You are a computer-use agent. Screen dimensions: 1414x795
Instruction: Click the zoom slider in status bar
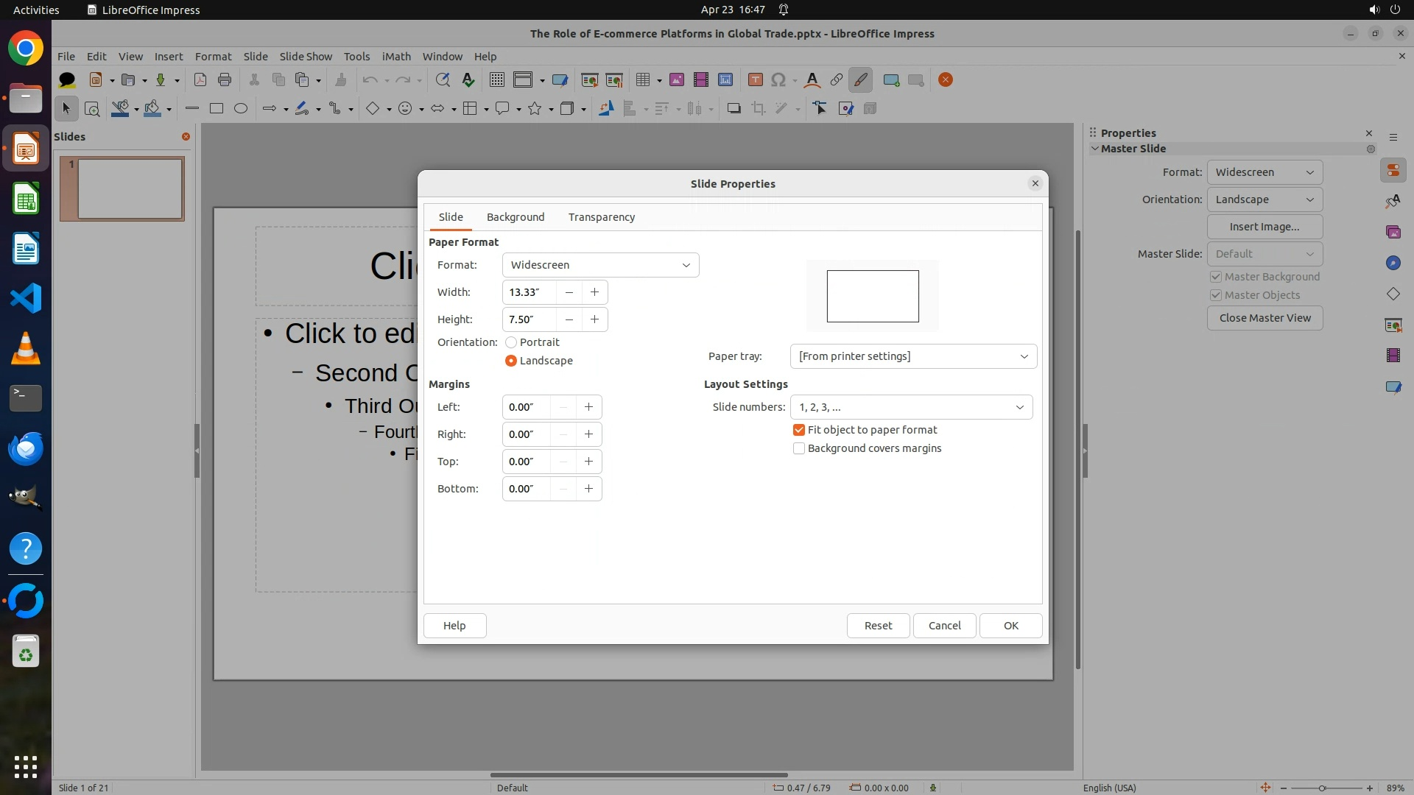click(x=1323, y=788)
